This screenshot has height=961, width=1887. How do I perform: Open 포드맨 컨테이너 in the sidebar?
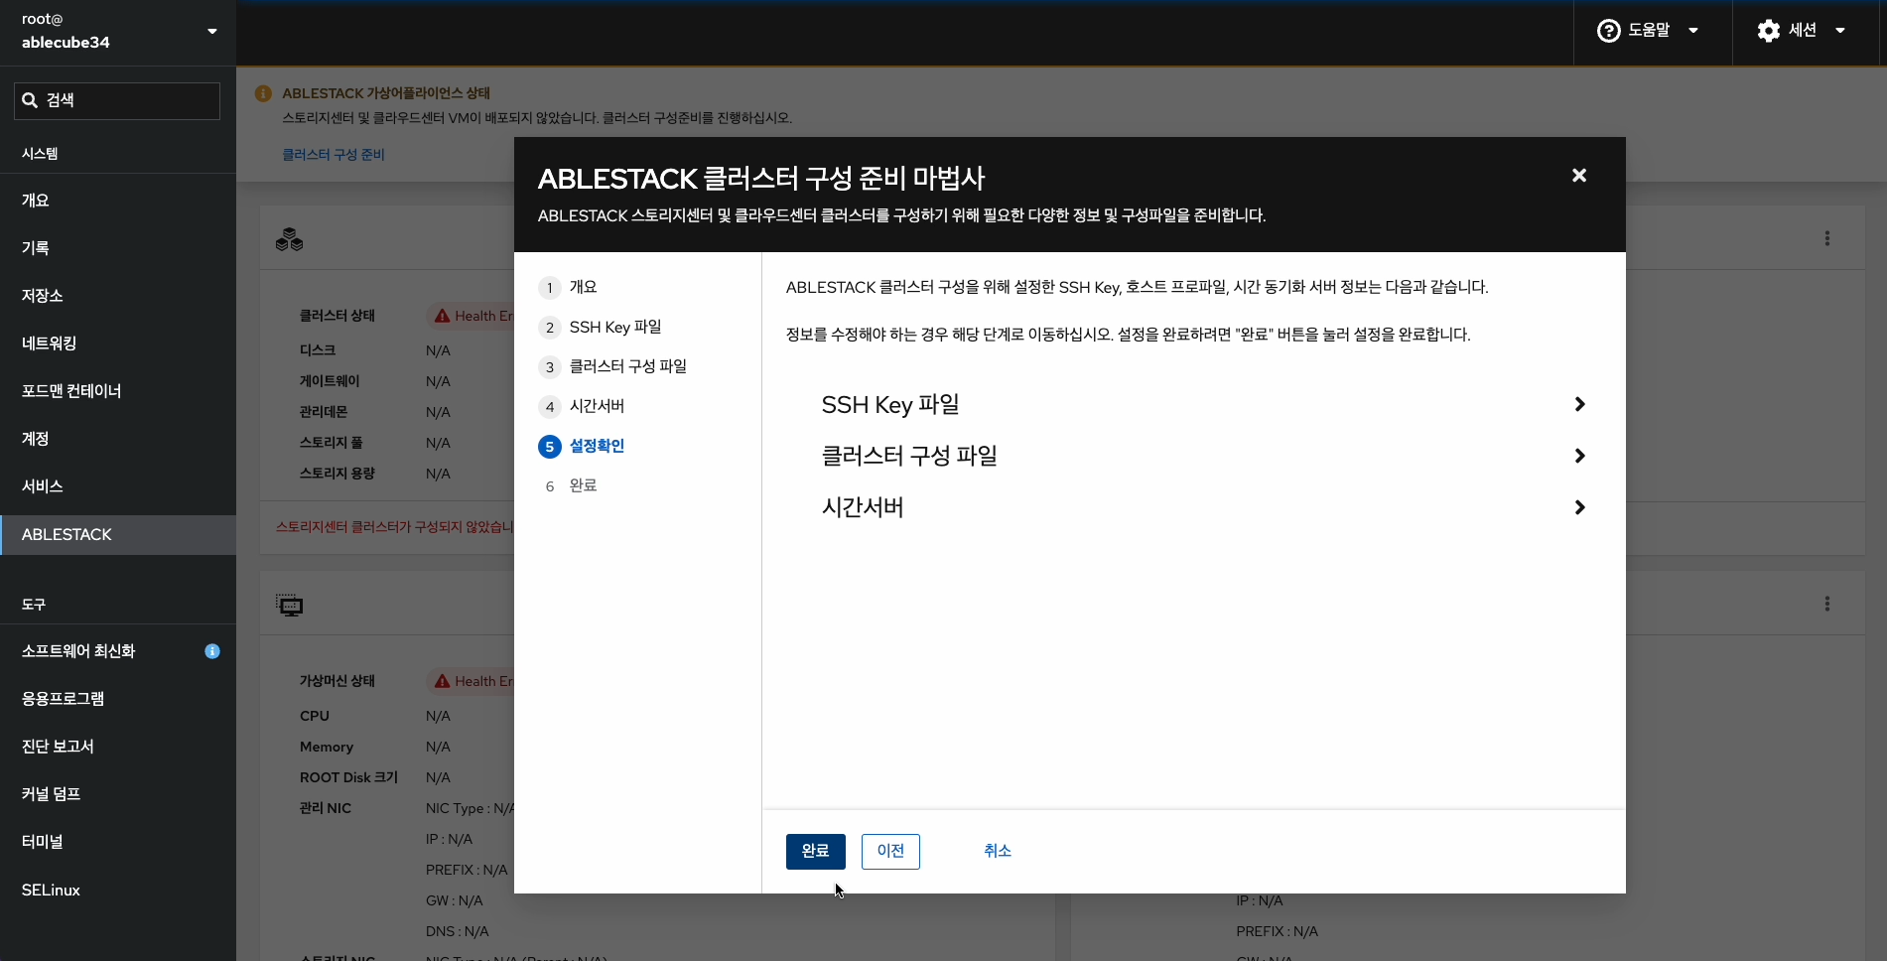pyautogui.click(x=118, y=391)
